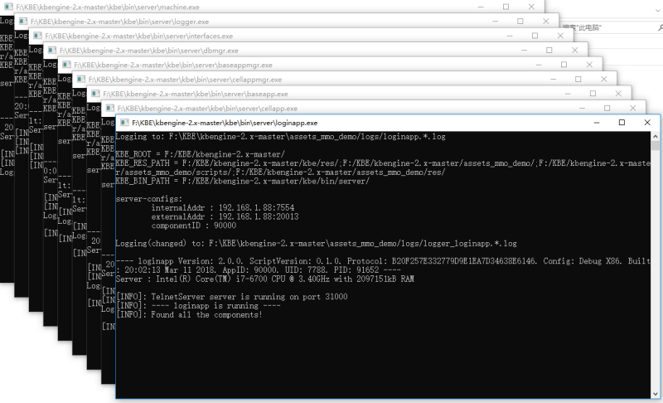Screen dimensions: 663x403
Task: Click the baseapp.exe console window icon
Action: pos(94,94)
